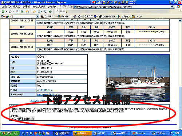Viewport: 182px width, 136px height.
Task: Open the Google toolbar options button
Action: point(124,16)
